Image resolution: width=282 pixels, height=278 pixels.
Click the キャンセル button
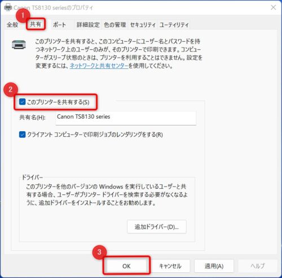pos(170,266)
